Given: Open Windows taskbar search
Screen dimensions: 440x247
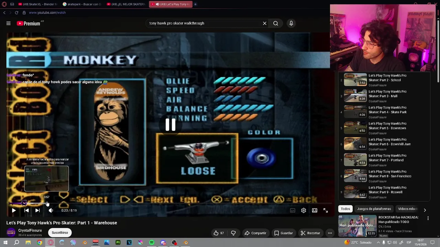Looking at the screenshot, I should tap(16, 243).
